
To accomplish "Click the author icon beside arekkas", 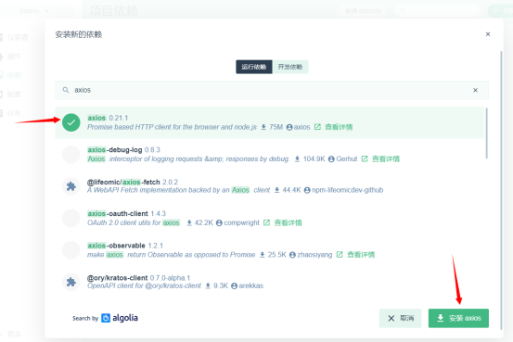I will coord(235,285).
